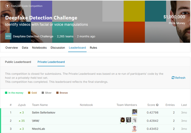Screen dimensions: 191x133
Task: Switch to Public Leaderboard
Action: click(18, 62)
